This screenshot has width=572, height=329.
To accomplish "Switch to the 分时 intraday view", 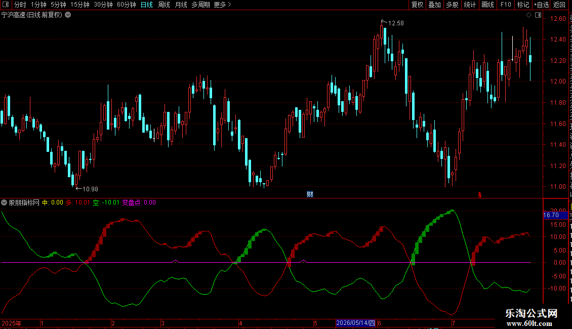I will pyautogui.click(x=20, y=5).
